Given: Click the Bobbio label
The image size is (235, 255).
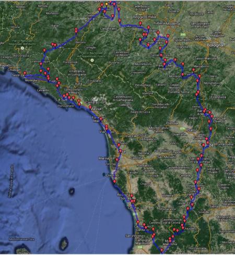Looking at the screenshot, I should (20, 7).
